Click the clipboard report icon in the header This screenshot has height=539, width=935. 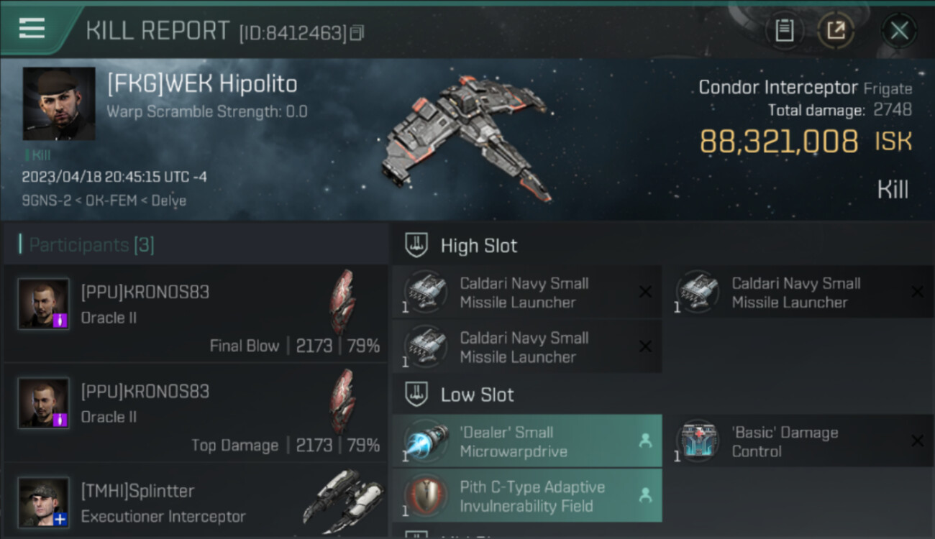(x=785, y=31)
